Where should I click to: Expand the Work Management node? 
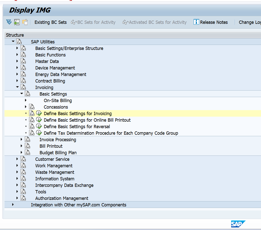tap(17, 165)
